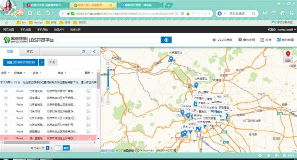Open the 反馈 feedback icon link
Screen dimensions: 297x160
coord(266,40)
